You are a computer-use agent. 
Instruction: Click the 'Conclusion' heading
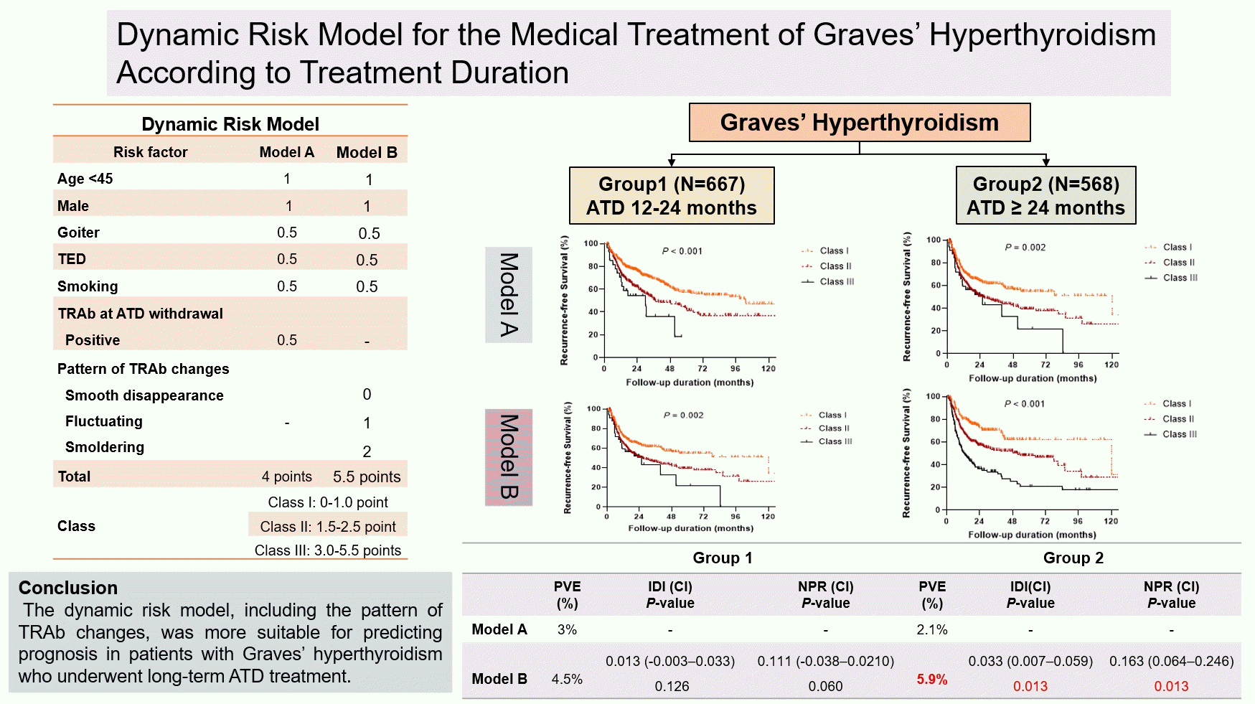pos(68,588)
